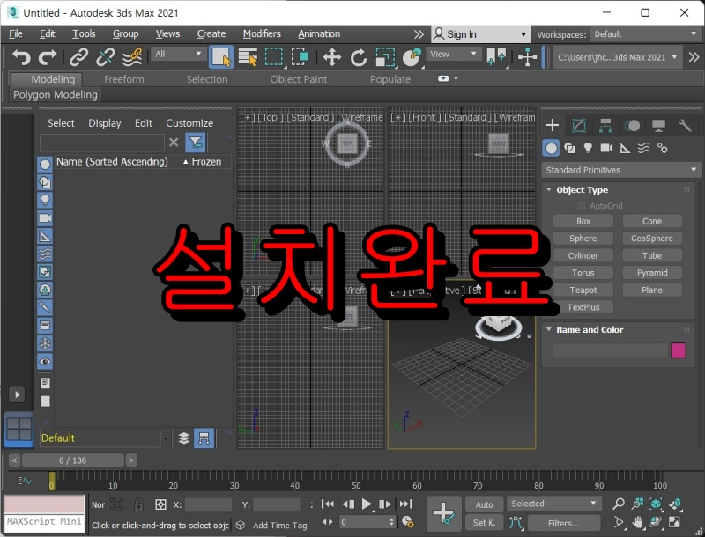
Task: Click the object color swatch
Action: pos(679,350)
